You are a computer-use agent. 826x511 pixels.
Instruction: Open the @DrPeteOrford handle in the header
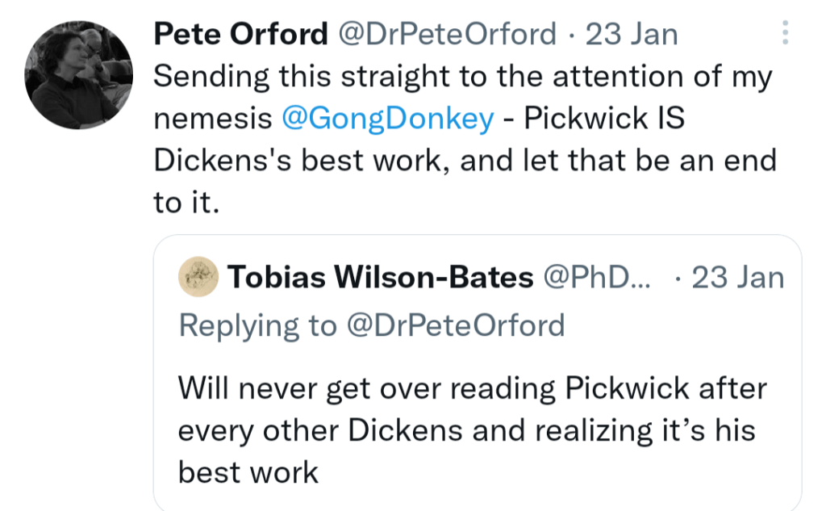[446, 35]
